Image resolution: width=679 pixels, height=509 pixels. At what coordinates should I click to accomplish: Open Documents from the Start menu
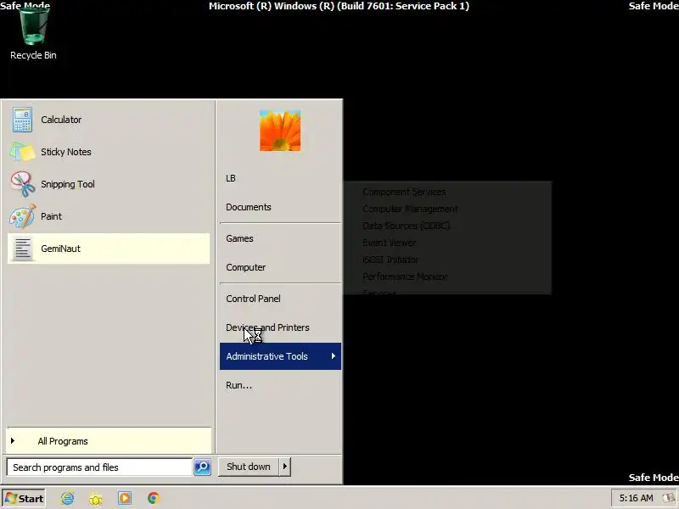click(x=280, y=207)
